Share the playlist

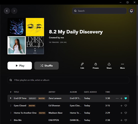pos(109,66)
